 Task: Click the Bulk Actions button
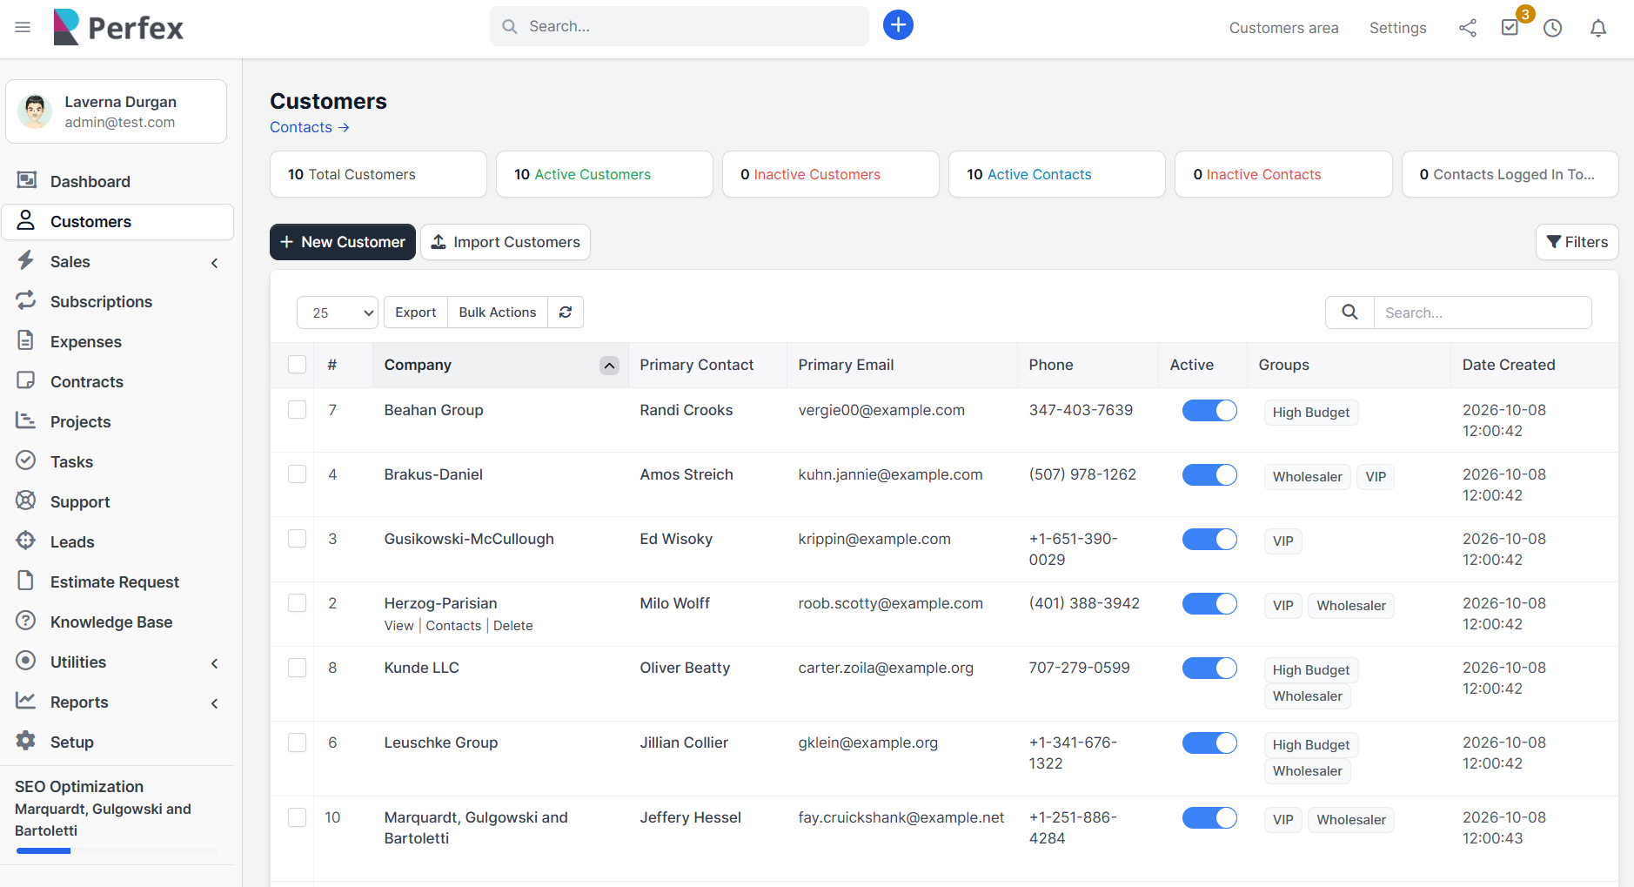pos(498,312)
